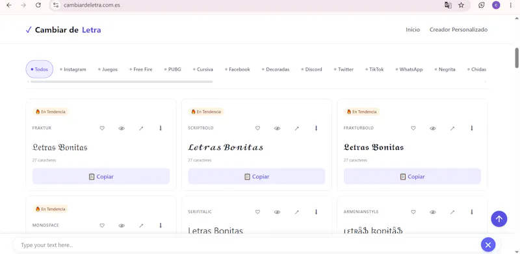The width and height of the screenshot is (520, 254).
Task: Filter fonts by Instagram category
Action: click(x=73, y=69)
